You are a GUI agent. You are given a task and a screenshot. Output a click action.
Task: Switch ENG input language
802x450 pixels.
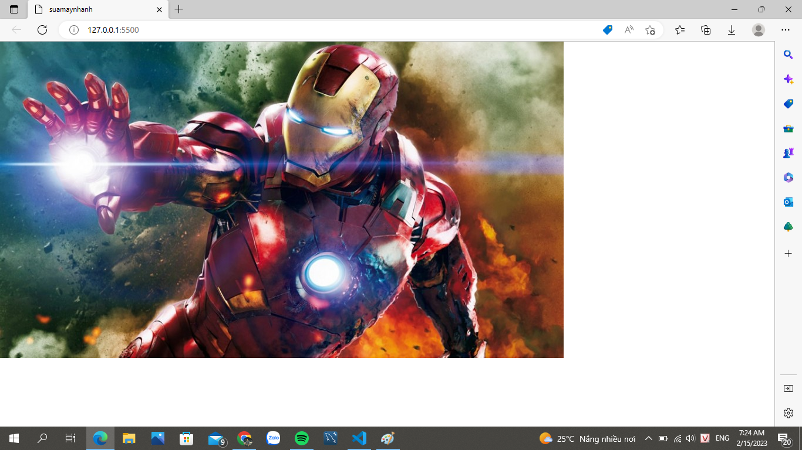[722, 438]
